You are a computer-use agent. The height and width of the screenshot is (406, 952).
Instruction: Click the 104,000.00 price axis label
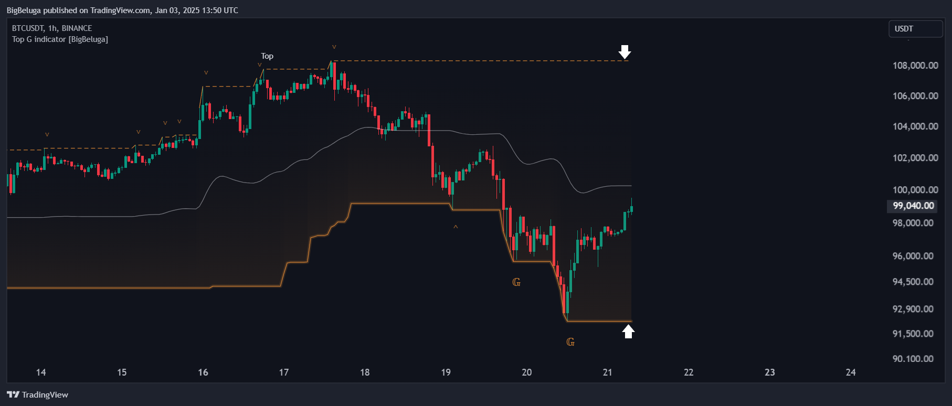[x=915, y=126]
